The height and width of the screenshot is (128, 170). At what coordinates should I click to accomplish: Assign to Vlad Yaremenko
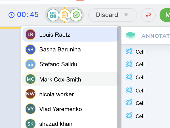[70, 109]
